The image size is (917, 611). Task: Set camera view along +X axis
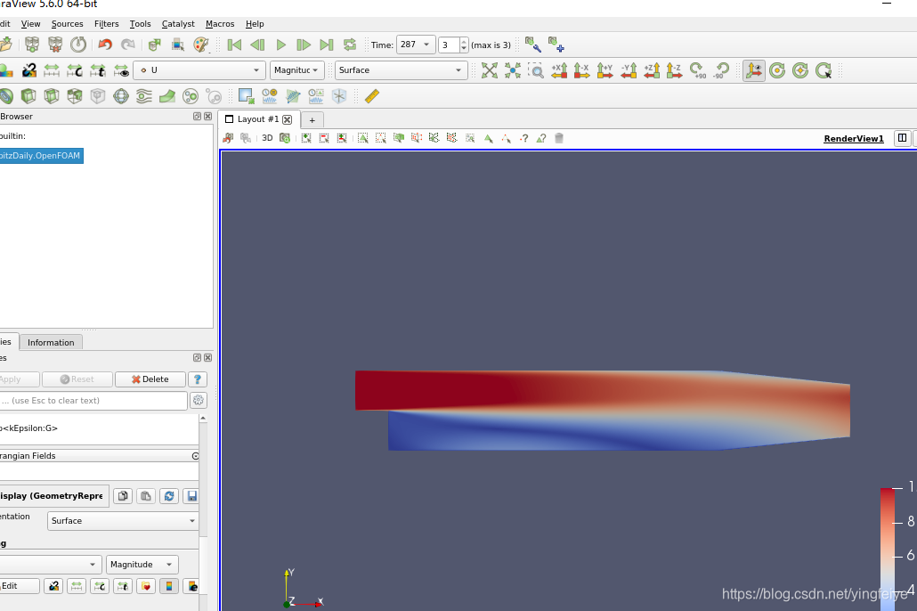point(561,69)
